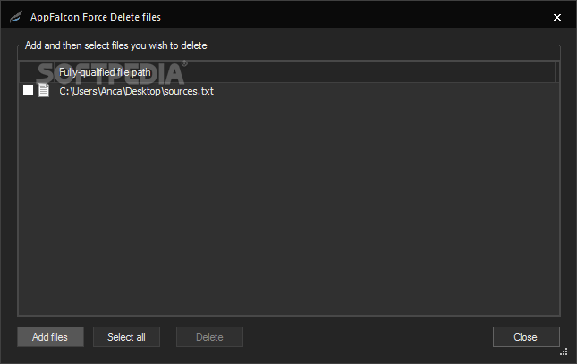Click the Select all button
577x364 pixels.
pyautogui.click(x=126, y=337)
